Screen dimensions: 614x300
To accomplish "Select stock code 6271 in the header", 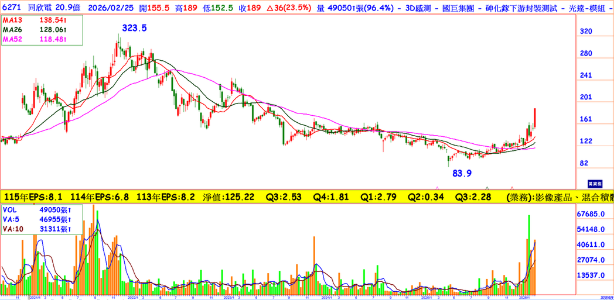I will 12,5.
